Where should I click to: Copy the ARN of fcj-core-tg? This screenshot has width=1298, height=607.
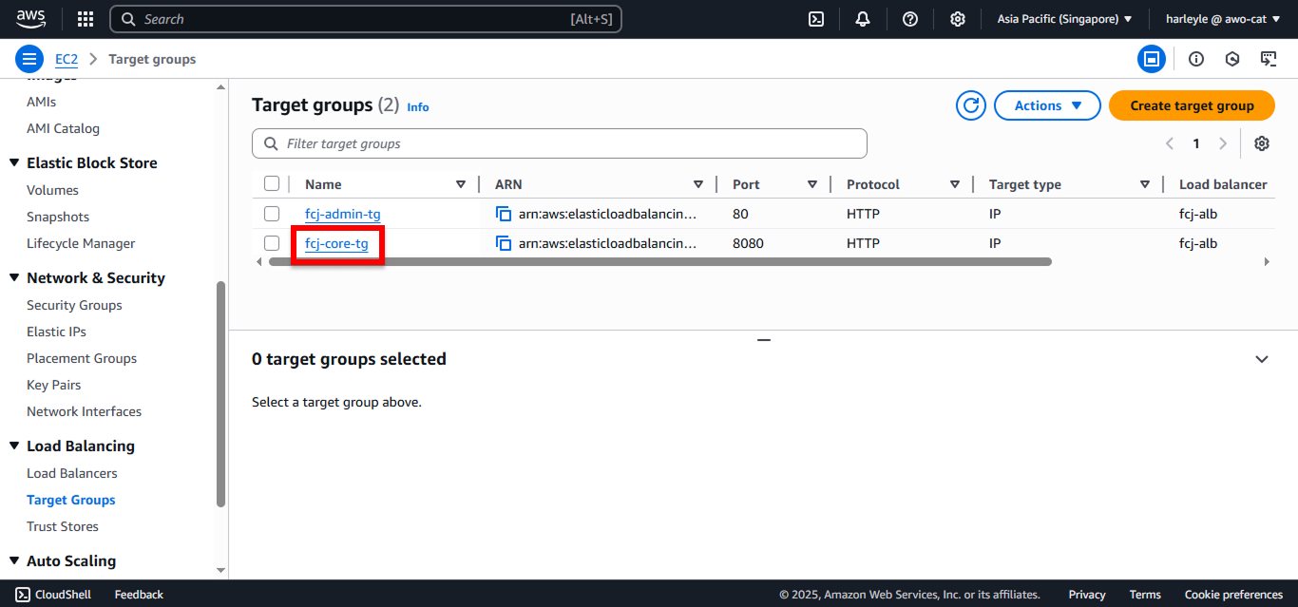504,243
